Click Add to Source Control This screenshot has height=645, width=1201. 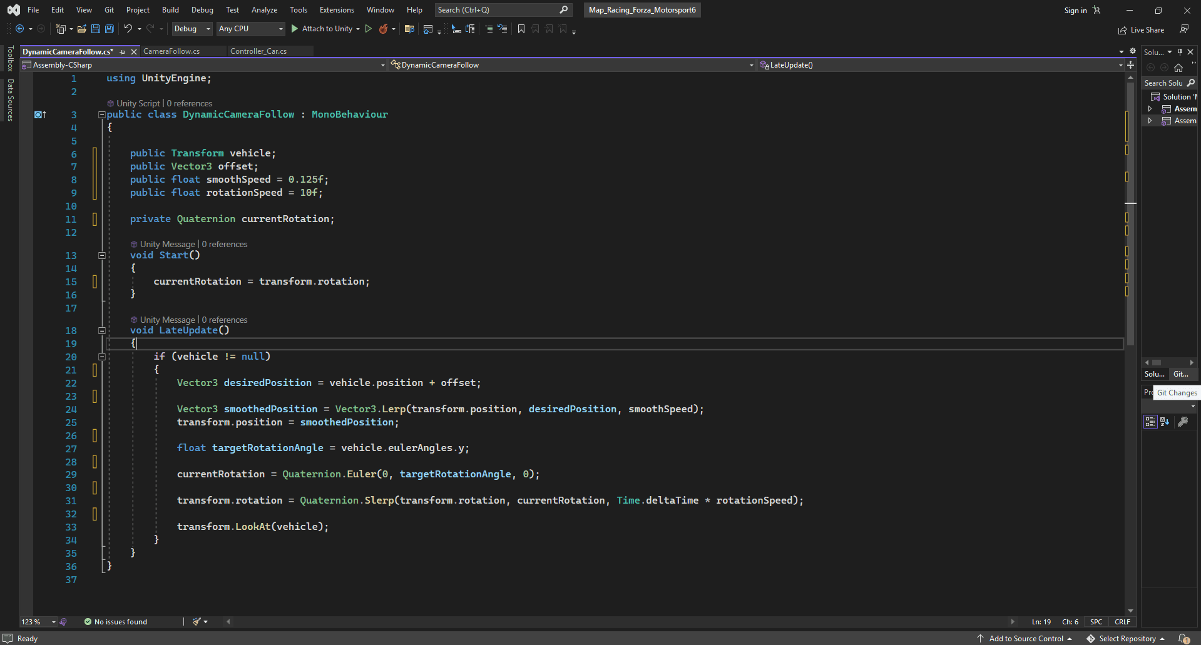1026,639
